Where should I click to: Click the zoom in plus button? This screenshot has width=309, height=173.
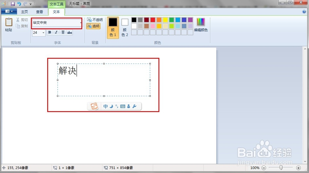(x=298, y=168)
